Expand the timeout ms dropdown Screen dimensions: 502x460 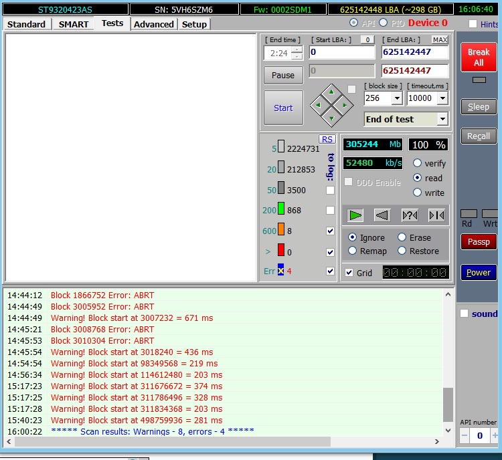pos(442,98)
